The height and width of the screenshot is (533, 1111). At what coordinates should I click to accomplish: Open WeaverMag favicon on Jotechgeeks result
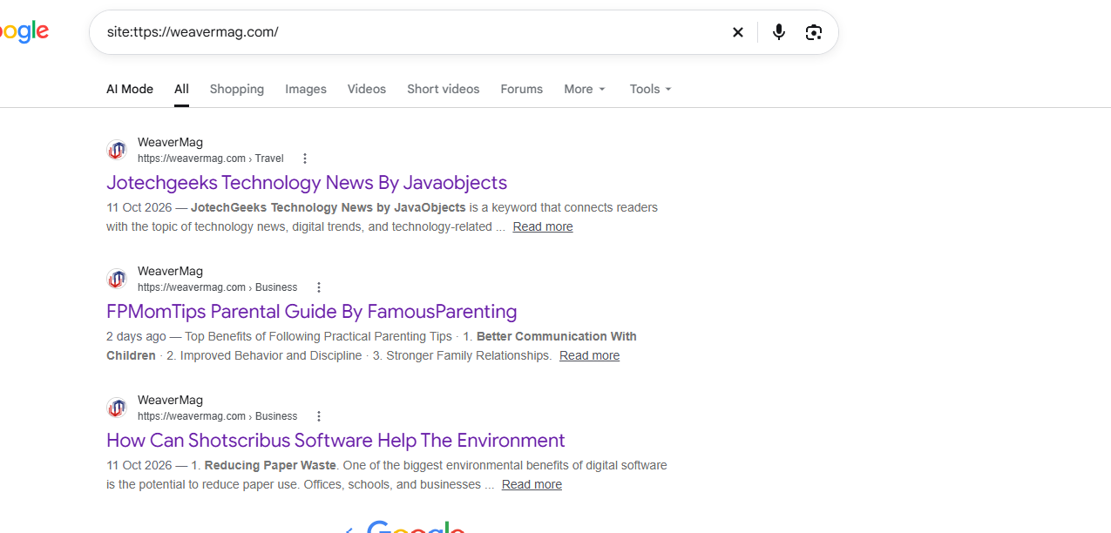click(117, 151)
